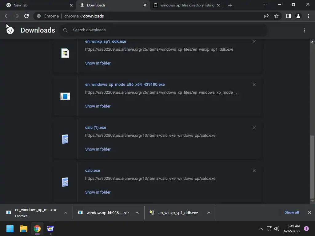Screen dimensions: 315x236
Task: Close the bottom download shelf
Action: 309,212
